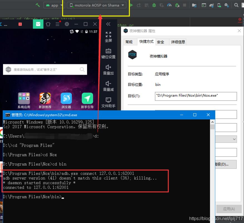
Task: Click the Stop square icon in toolbar
Action: tap(184, 5)
